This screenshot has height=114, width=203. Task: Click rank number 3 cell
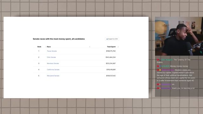pos(39,63)
